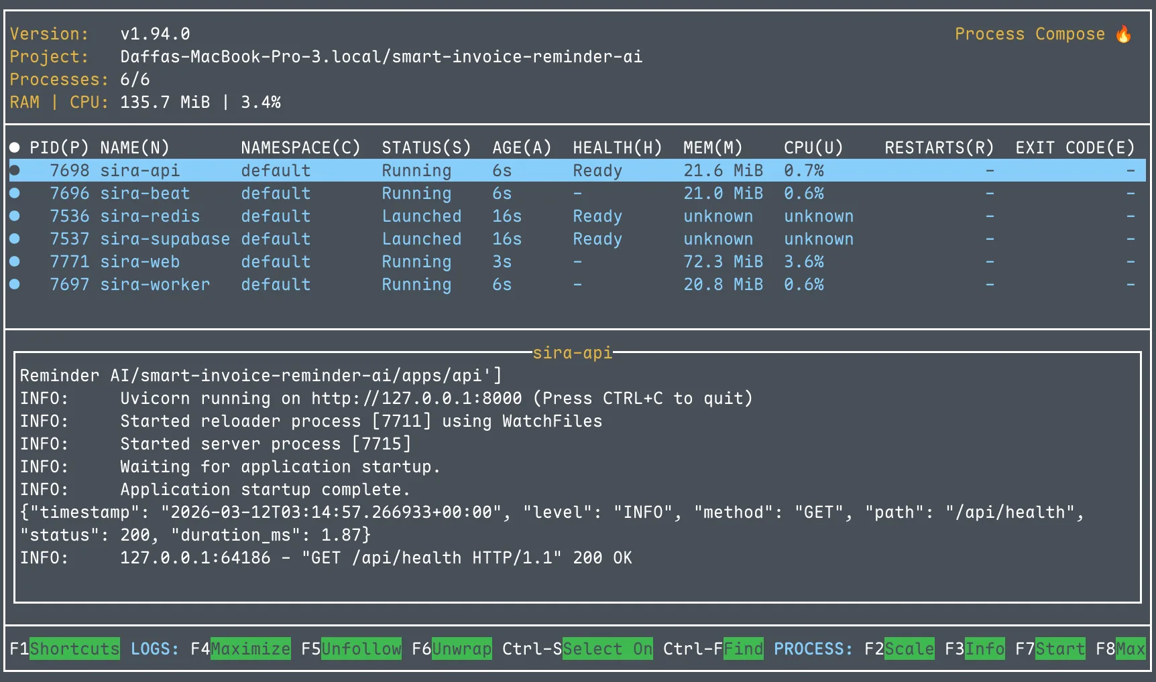Open process details via F3 Info
This screenshot has width=1156, height=682.
(986, 649)
